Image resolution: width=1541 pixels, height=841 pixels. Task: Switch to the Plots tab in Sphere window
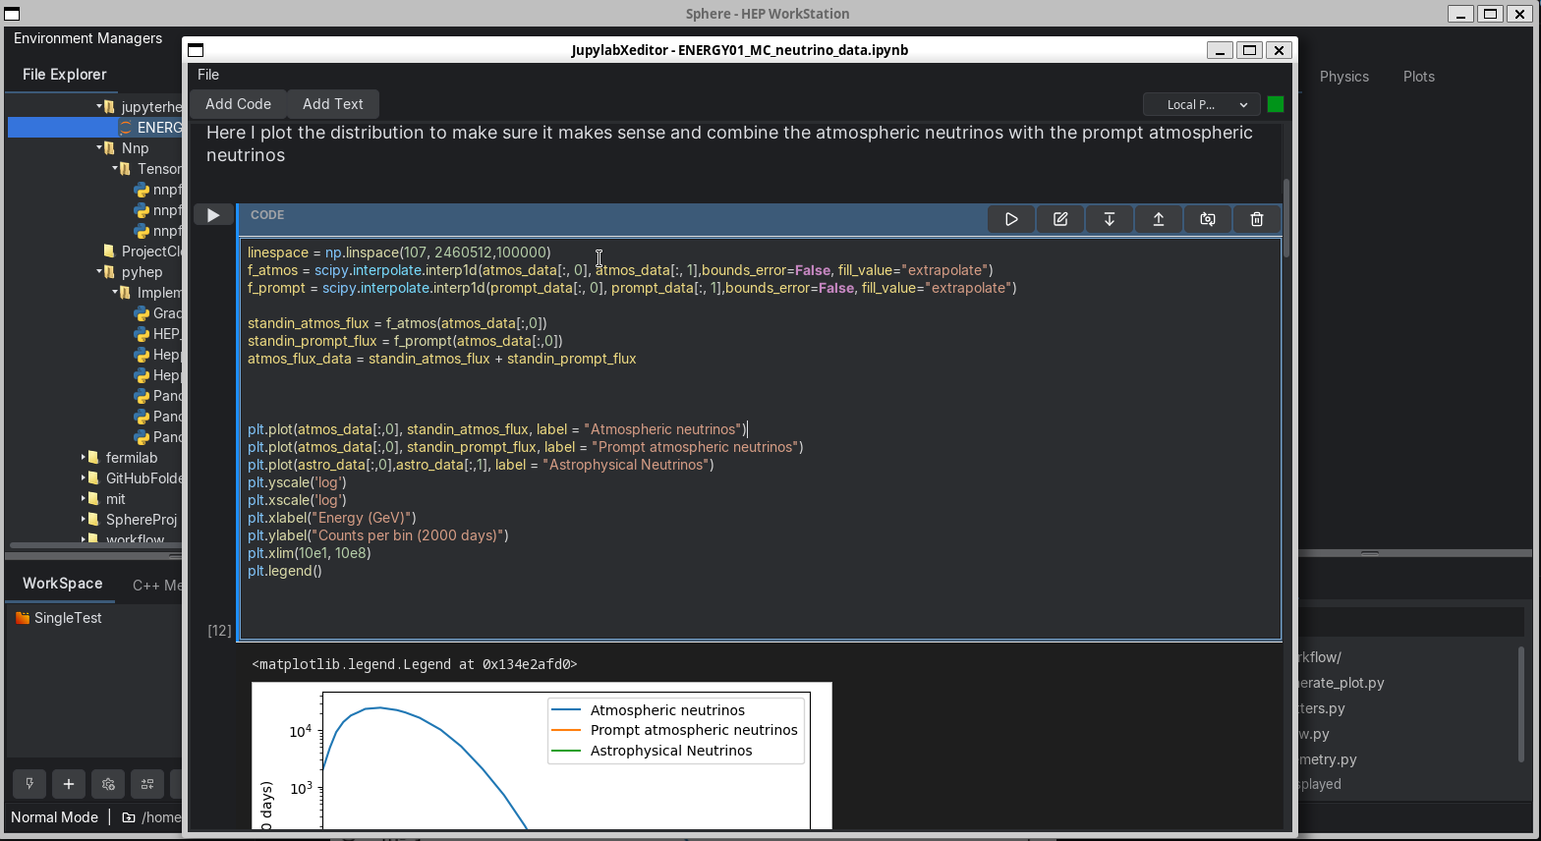1419,77
